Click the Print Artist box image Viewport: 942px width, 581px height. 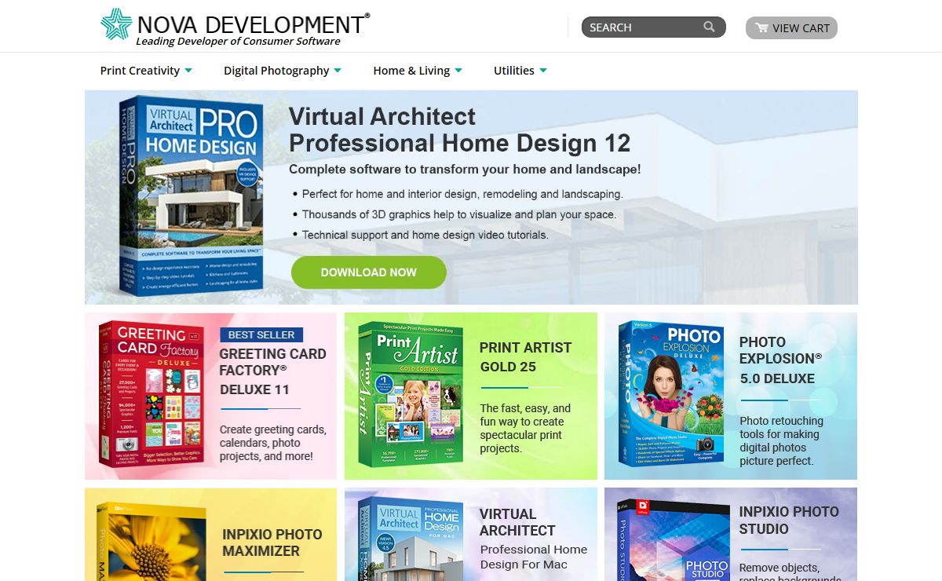[412, 394]
